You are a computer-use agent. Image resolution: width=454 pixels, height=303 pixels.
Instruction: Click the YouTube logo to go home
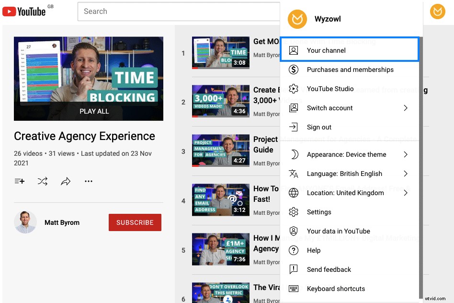(x=24, y=11)
